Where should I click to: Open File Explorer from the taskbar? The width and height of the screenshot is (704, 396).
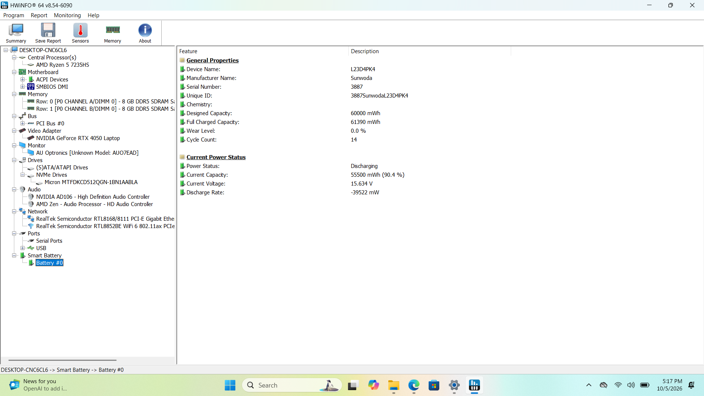pyautogui.click(x=393, y=385)
